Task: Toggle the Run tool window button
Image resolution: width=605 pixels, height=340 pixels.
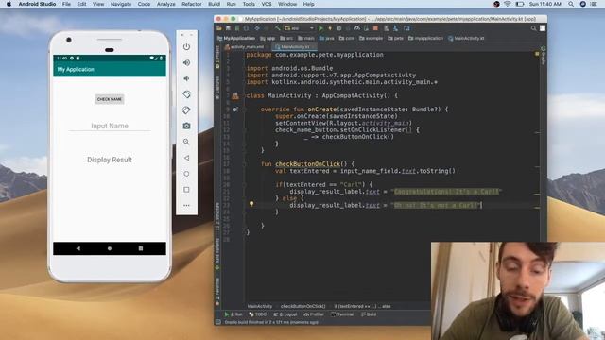Action: [x=233, y=314]
